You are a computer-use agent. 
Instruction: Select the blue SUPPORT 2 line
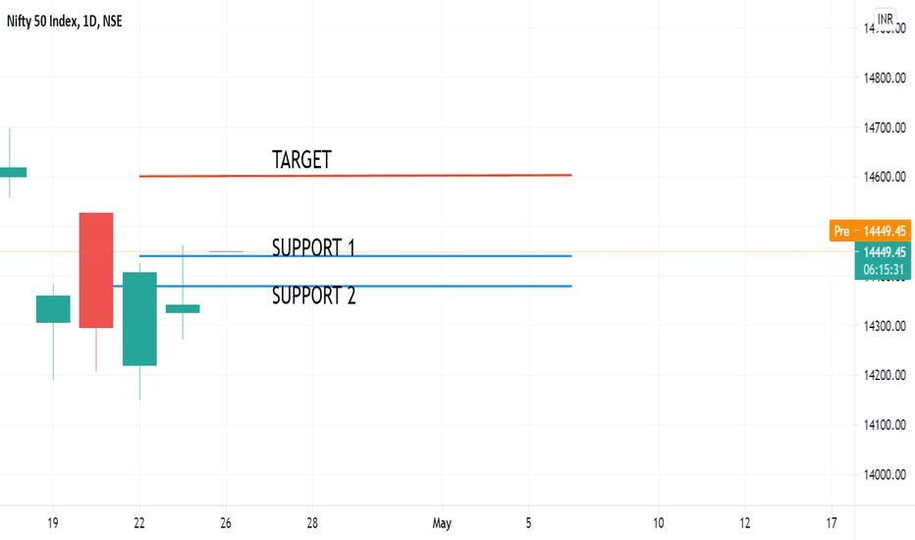coord(343,286)
